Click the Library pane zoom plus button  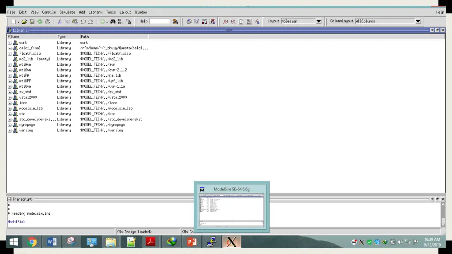[x=432, y=30]
